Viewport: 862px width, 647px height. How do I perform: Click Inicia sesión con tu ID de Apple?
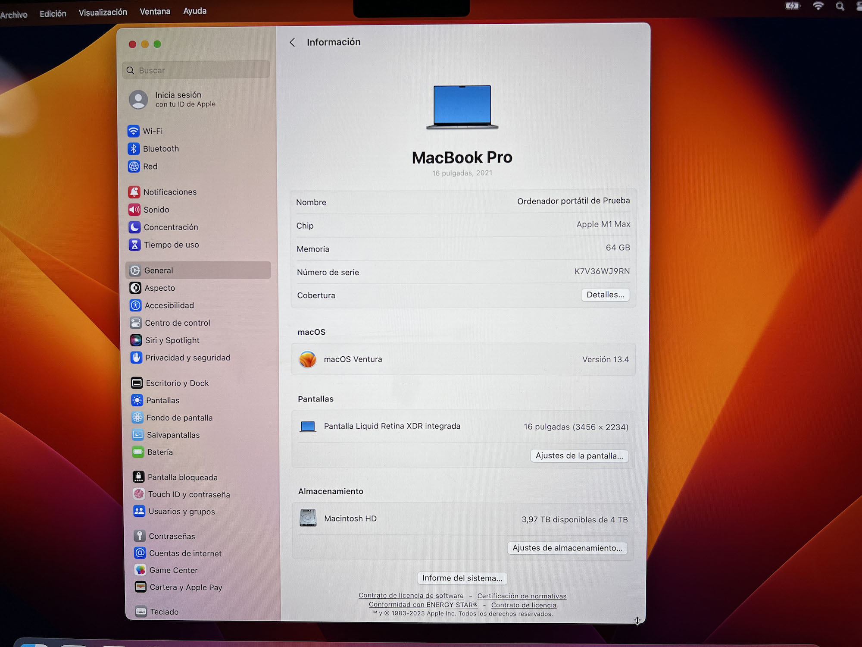click(x=172, y=99)
